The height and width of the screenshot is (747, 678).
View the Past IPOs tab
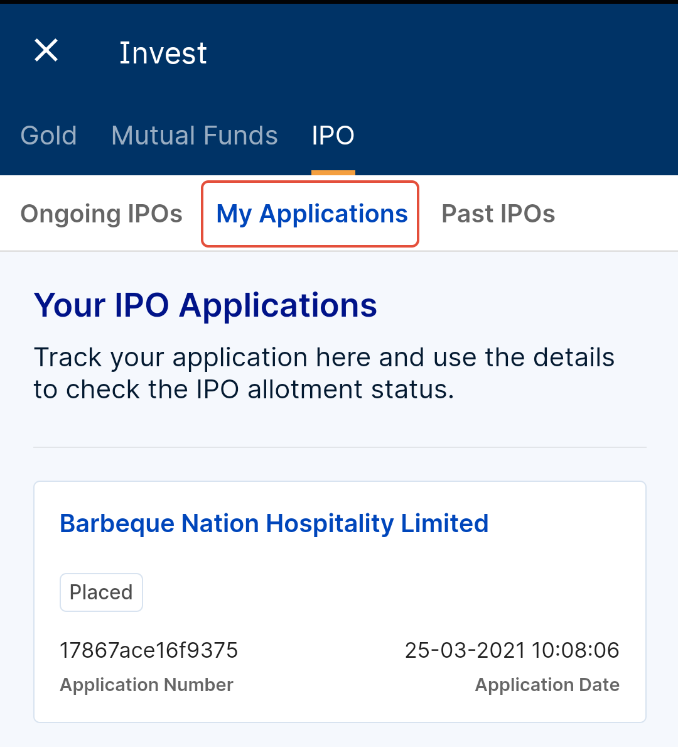pos(498,214)
